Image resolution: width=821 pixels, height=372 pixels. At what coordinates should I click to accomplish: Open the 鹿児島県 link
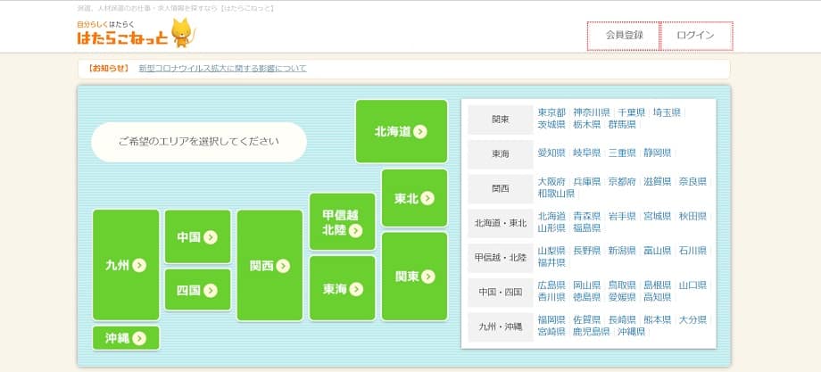click(x=592, y=332)
